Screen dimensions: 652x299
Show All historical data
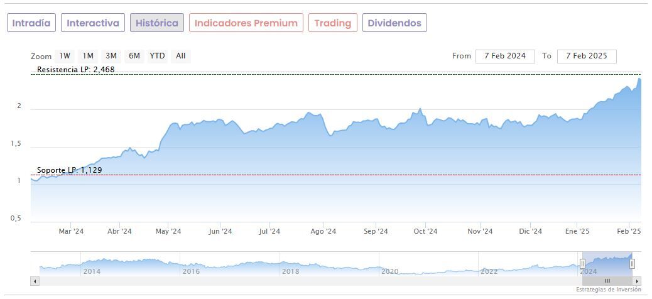(181, 56)
